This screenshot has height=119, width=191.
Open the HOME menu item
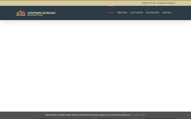tap(111, 13)
